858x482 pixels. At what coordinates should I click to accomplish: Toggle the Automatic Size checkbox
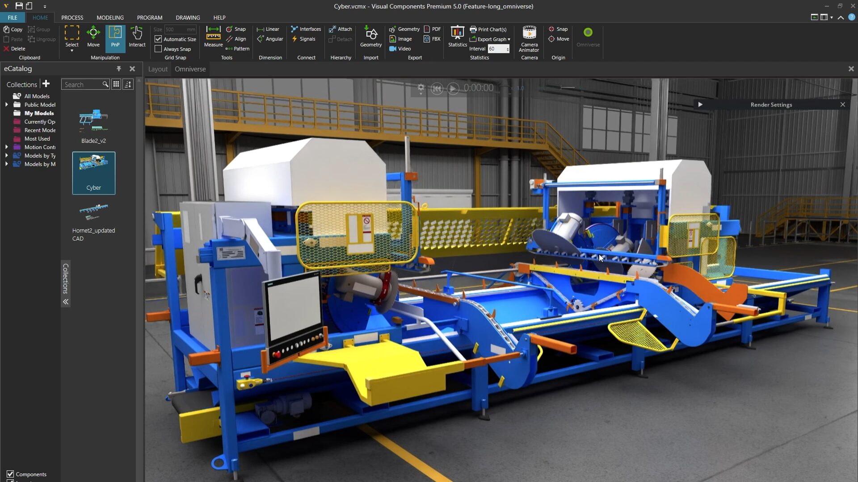(158, 39)
